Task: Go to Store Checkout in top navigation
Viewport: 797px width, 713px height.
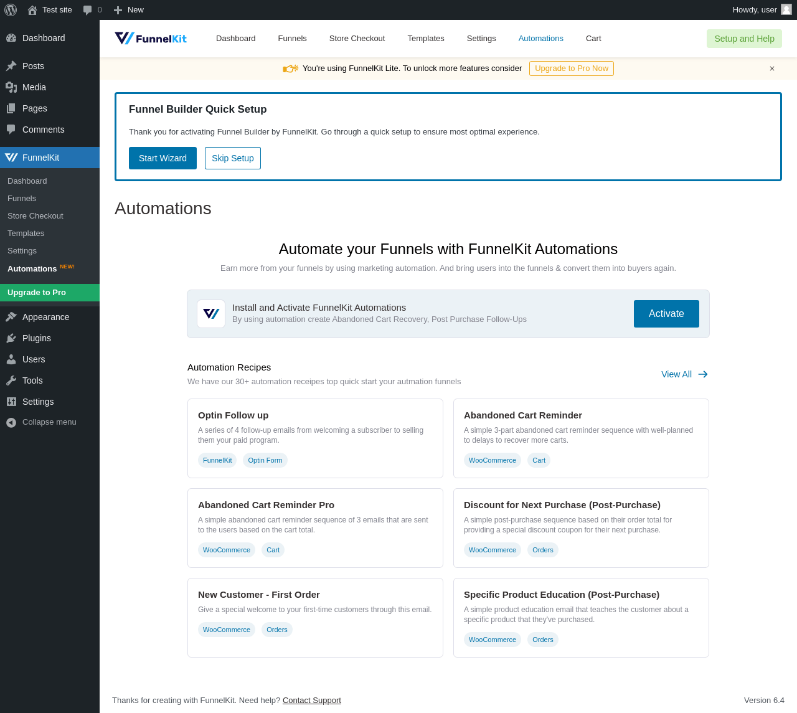Action: [357, 39]
